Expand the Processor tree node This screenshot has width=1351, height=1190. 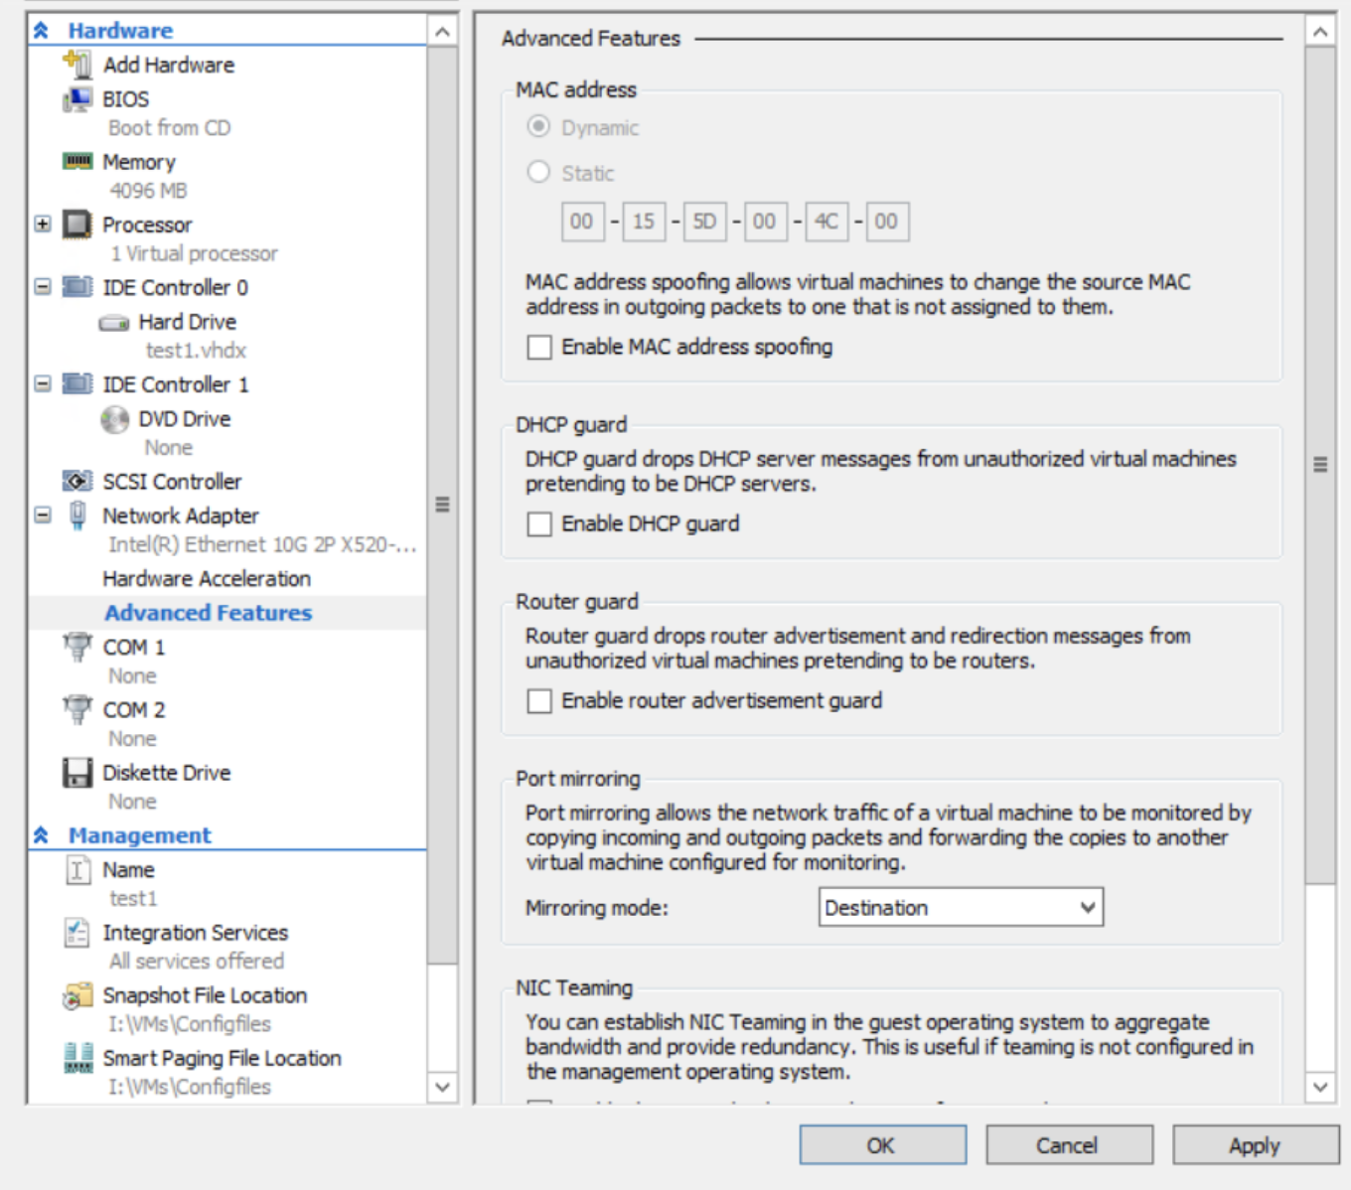tap(43, 224)
